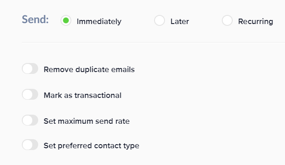Choose the Recurring radio button
The height and width of the screenshot is (165, 285).
click(x=227, y=20)
